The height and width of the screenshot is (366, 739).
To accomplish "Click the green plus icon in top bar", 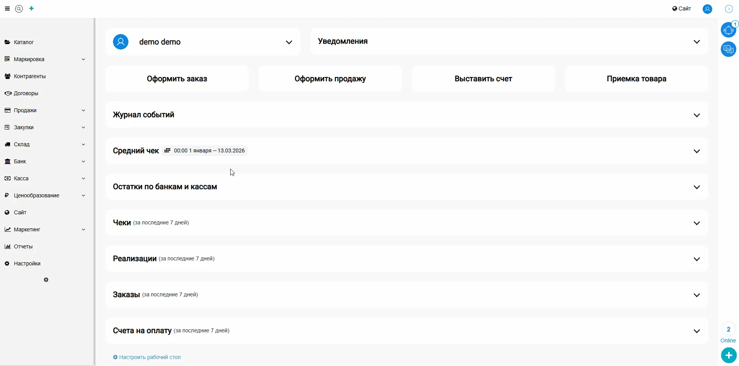I will (32, 8).
